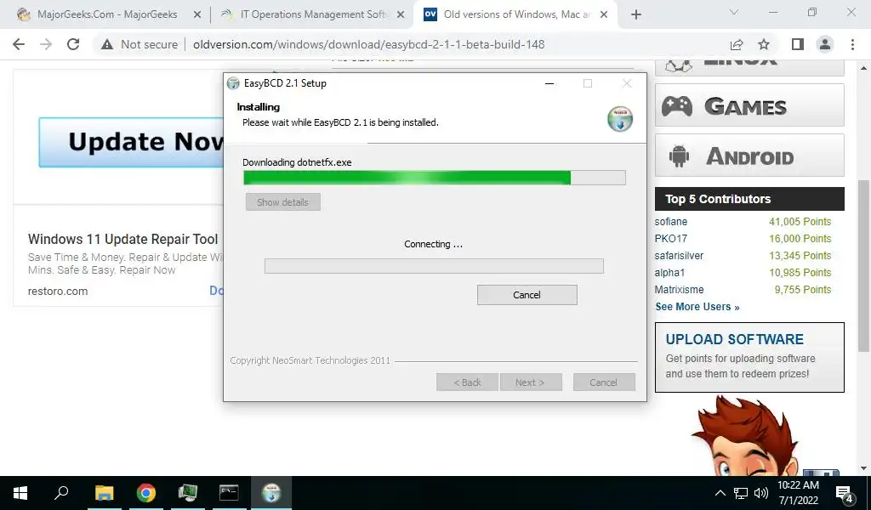Share this page via share icon

click(737, 44)
